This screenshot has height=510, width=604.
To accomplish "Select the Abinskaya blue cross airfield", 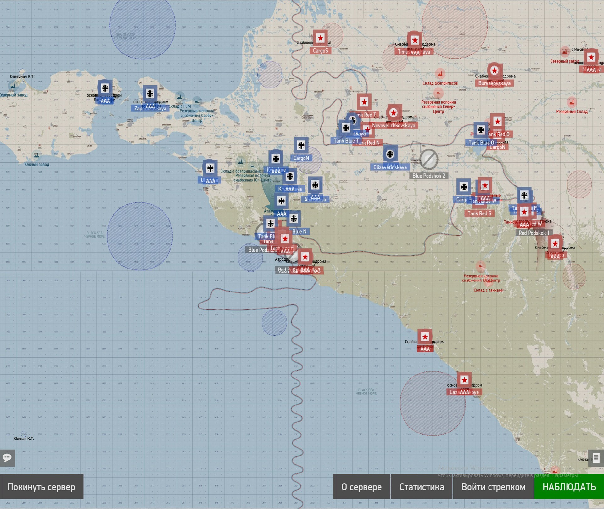I will point(315,185).
